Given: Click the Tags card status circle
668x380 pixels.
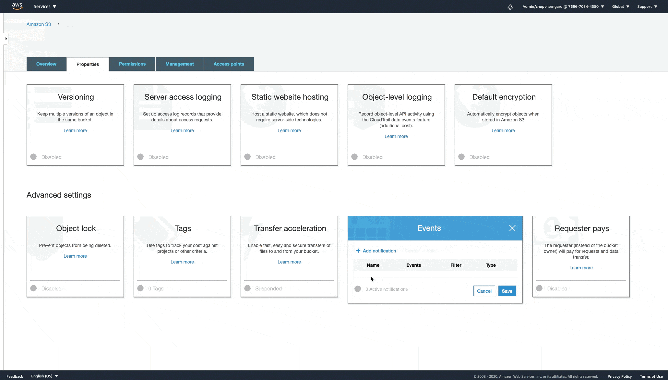Looking at the screenshot, I should tap(140, 288).
